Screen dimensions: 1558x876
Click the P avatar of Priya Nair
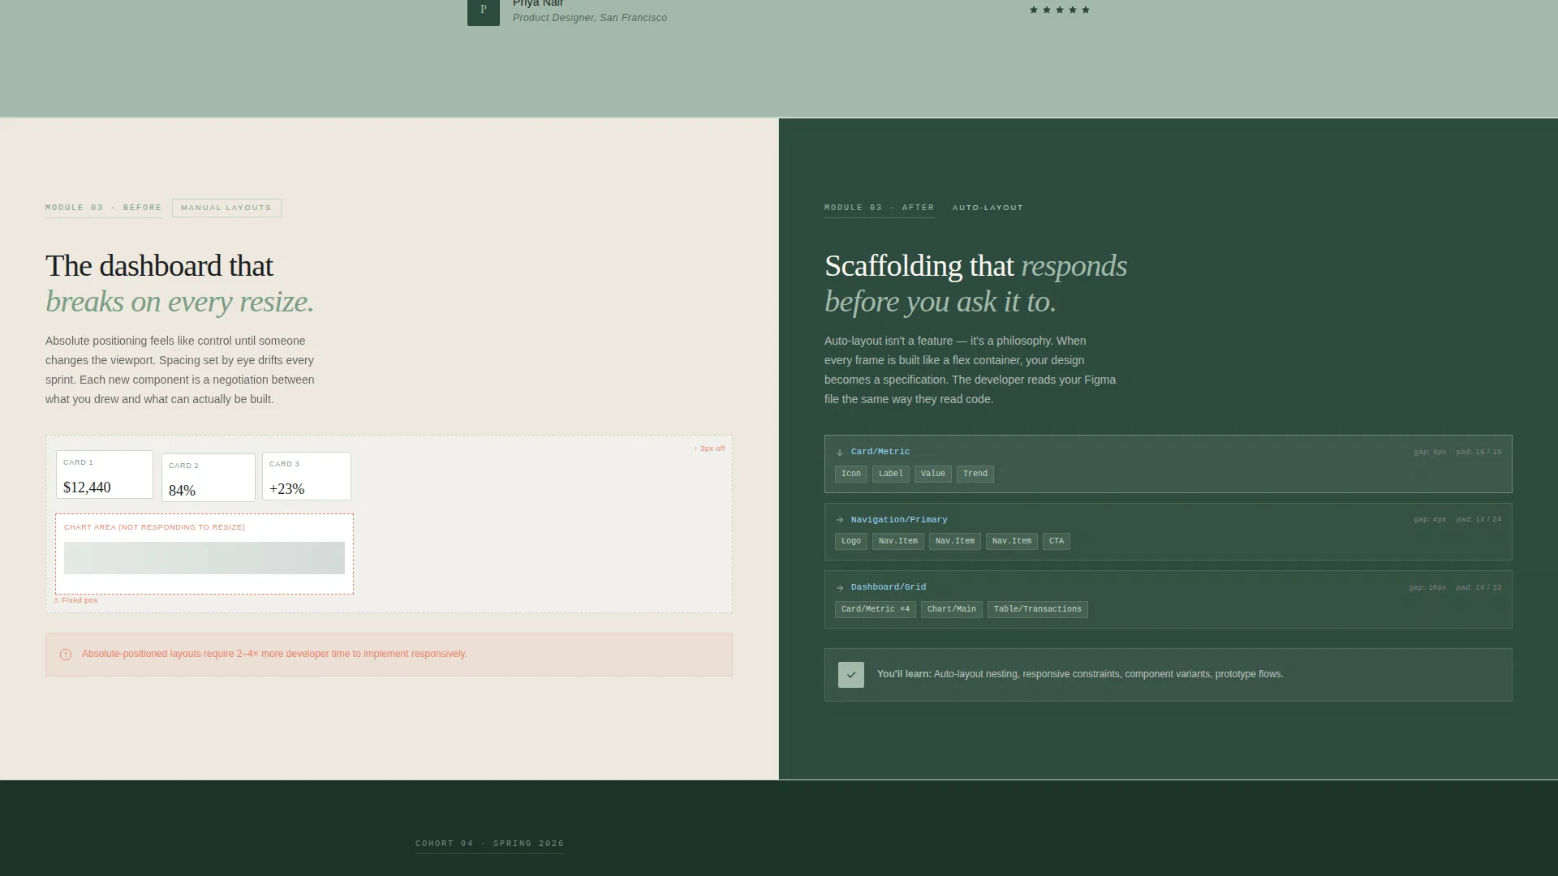pyautogui.click(x=483, y=11)
